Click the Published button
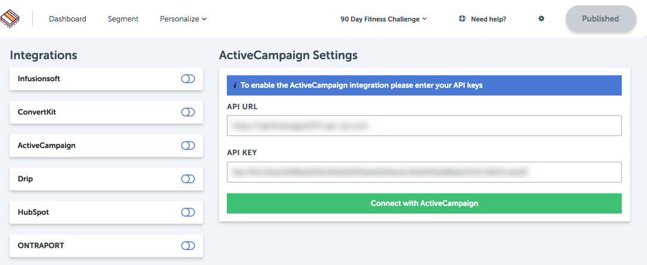Screen dimensions: 647x265 point(600,19)
